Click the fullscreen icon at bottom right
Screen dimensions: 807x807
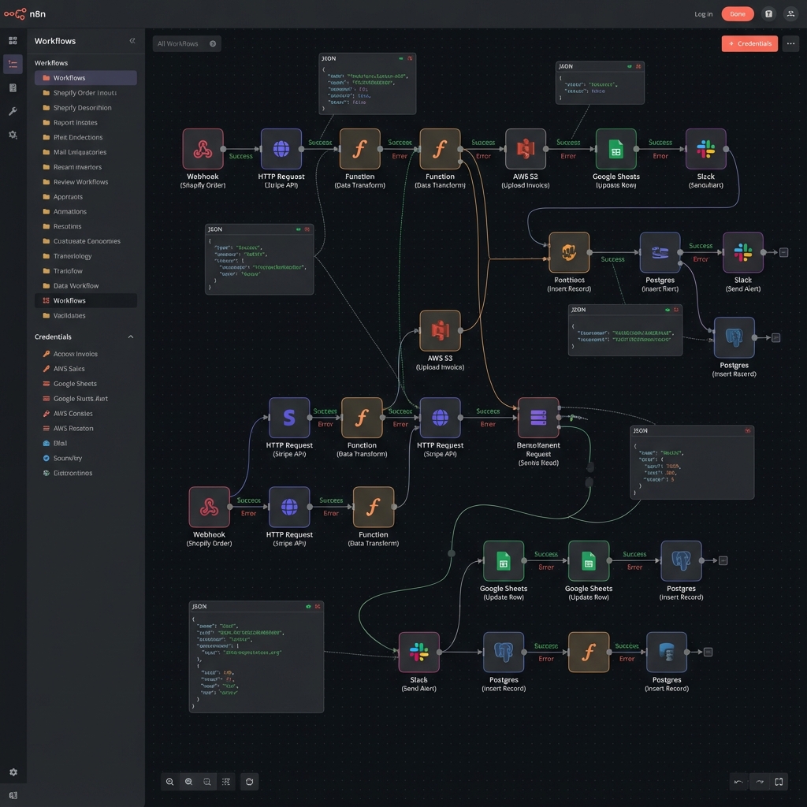click(779, 782)
